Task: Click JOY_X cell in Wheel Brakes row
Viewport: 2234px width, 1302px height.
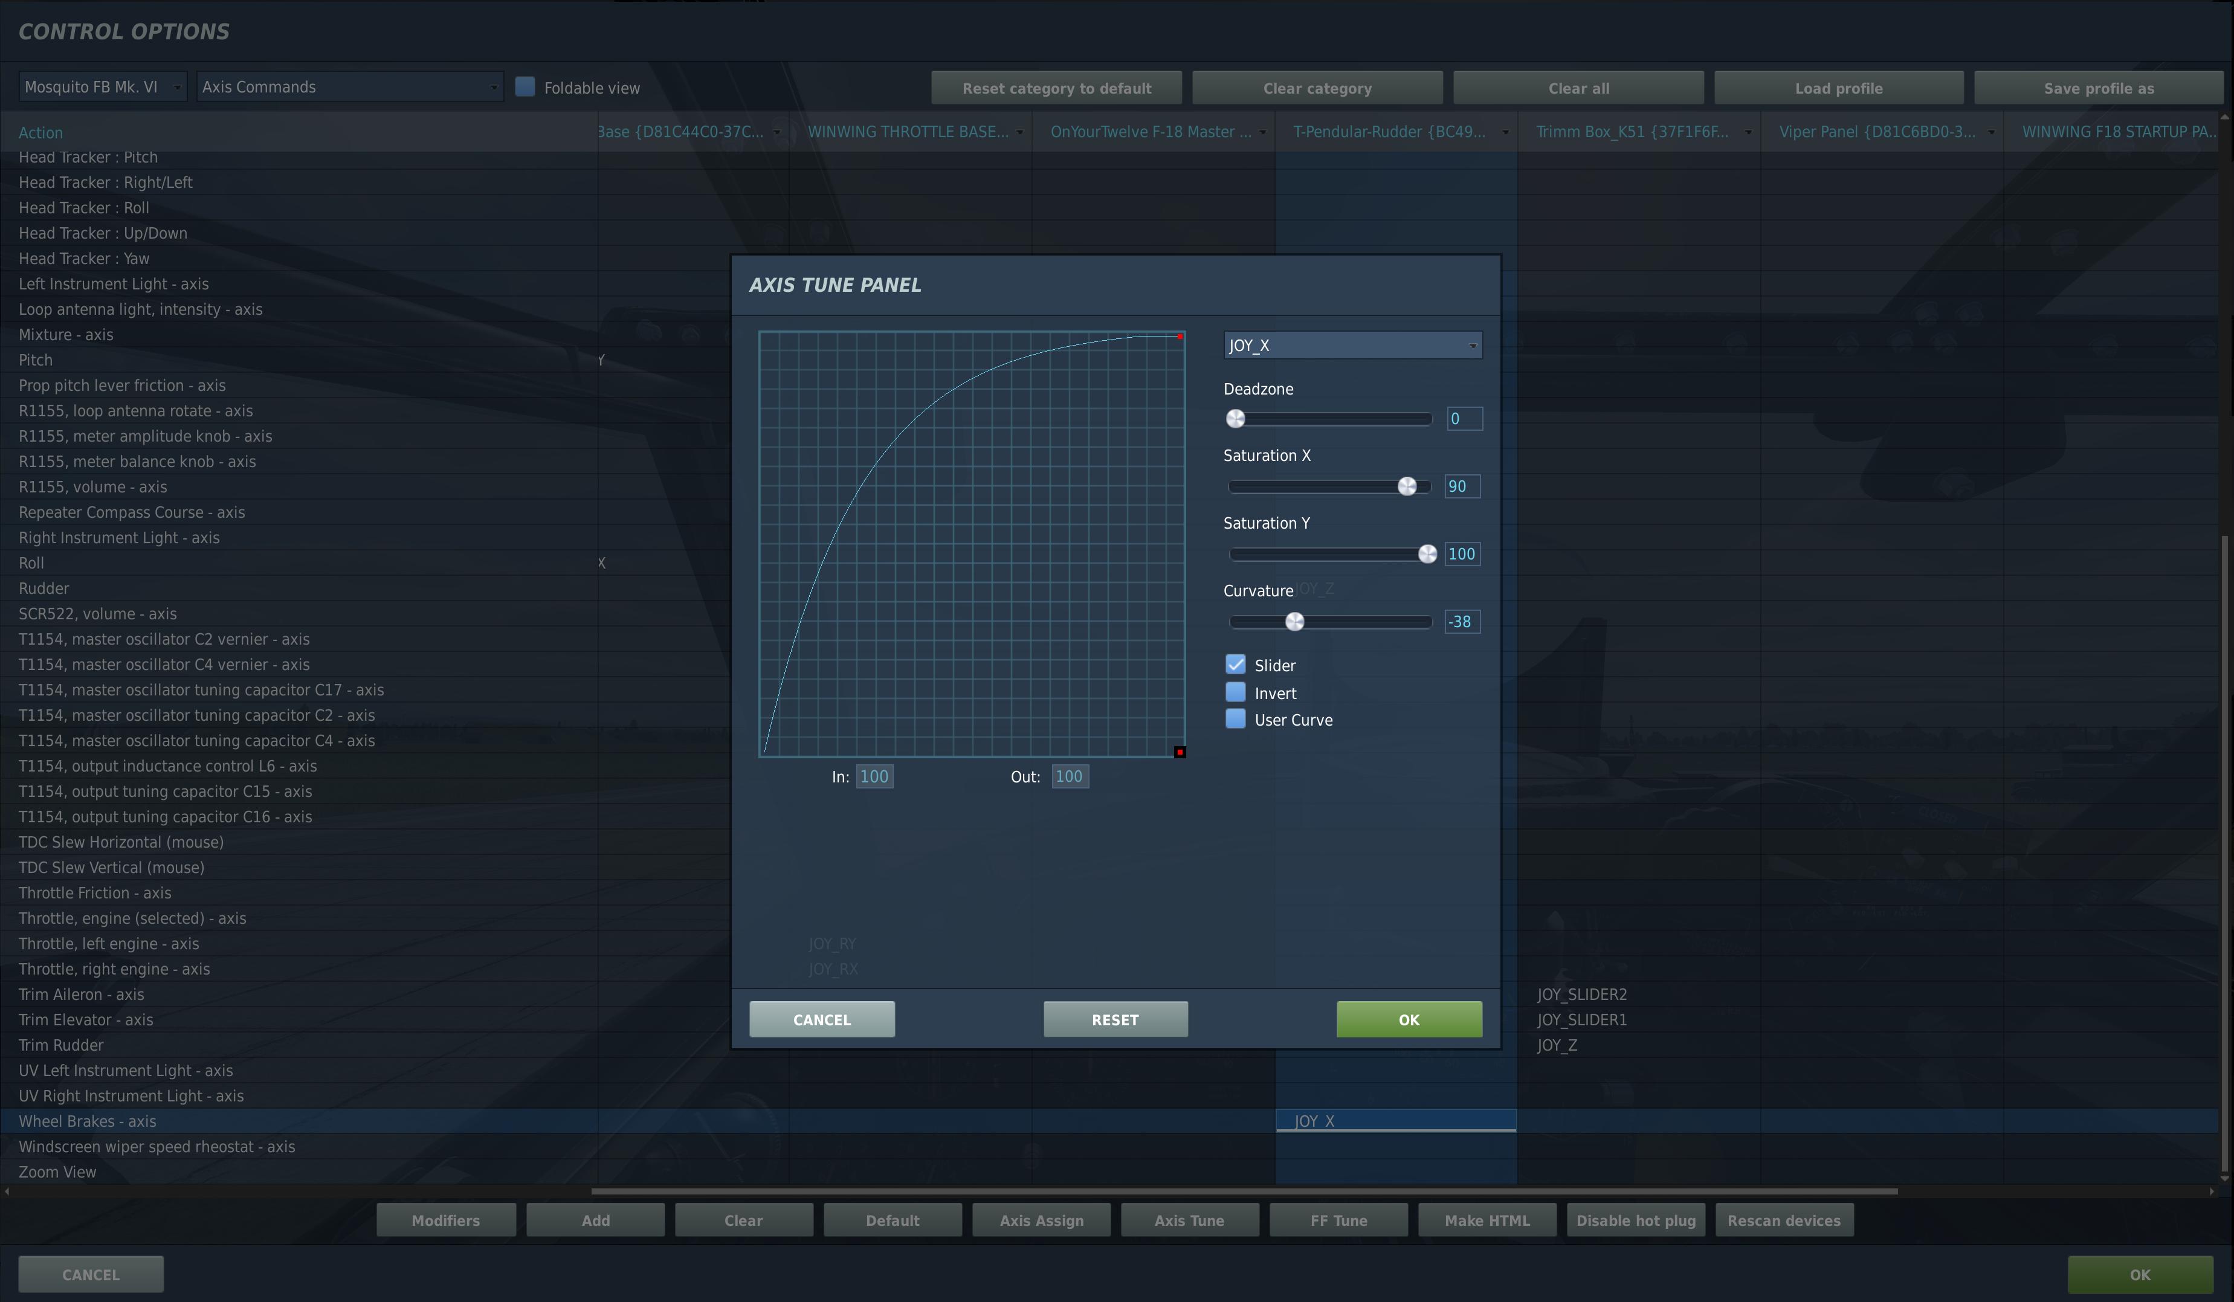Action: coord(1395,1121)
